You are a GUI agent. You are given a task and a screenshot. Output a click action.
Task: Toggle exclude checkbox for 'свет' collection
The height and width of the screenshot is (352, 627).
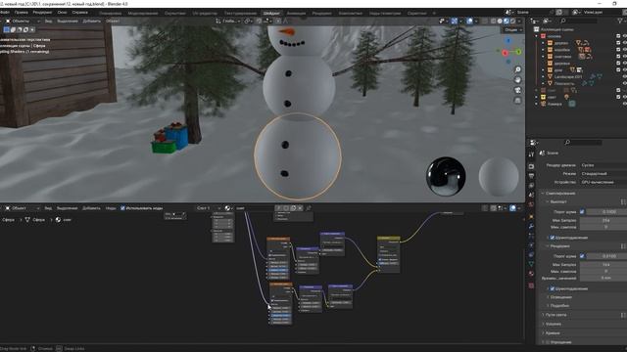[x=618, y=97]
